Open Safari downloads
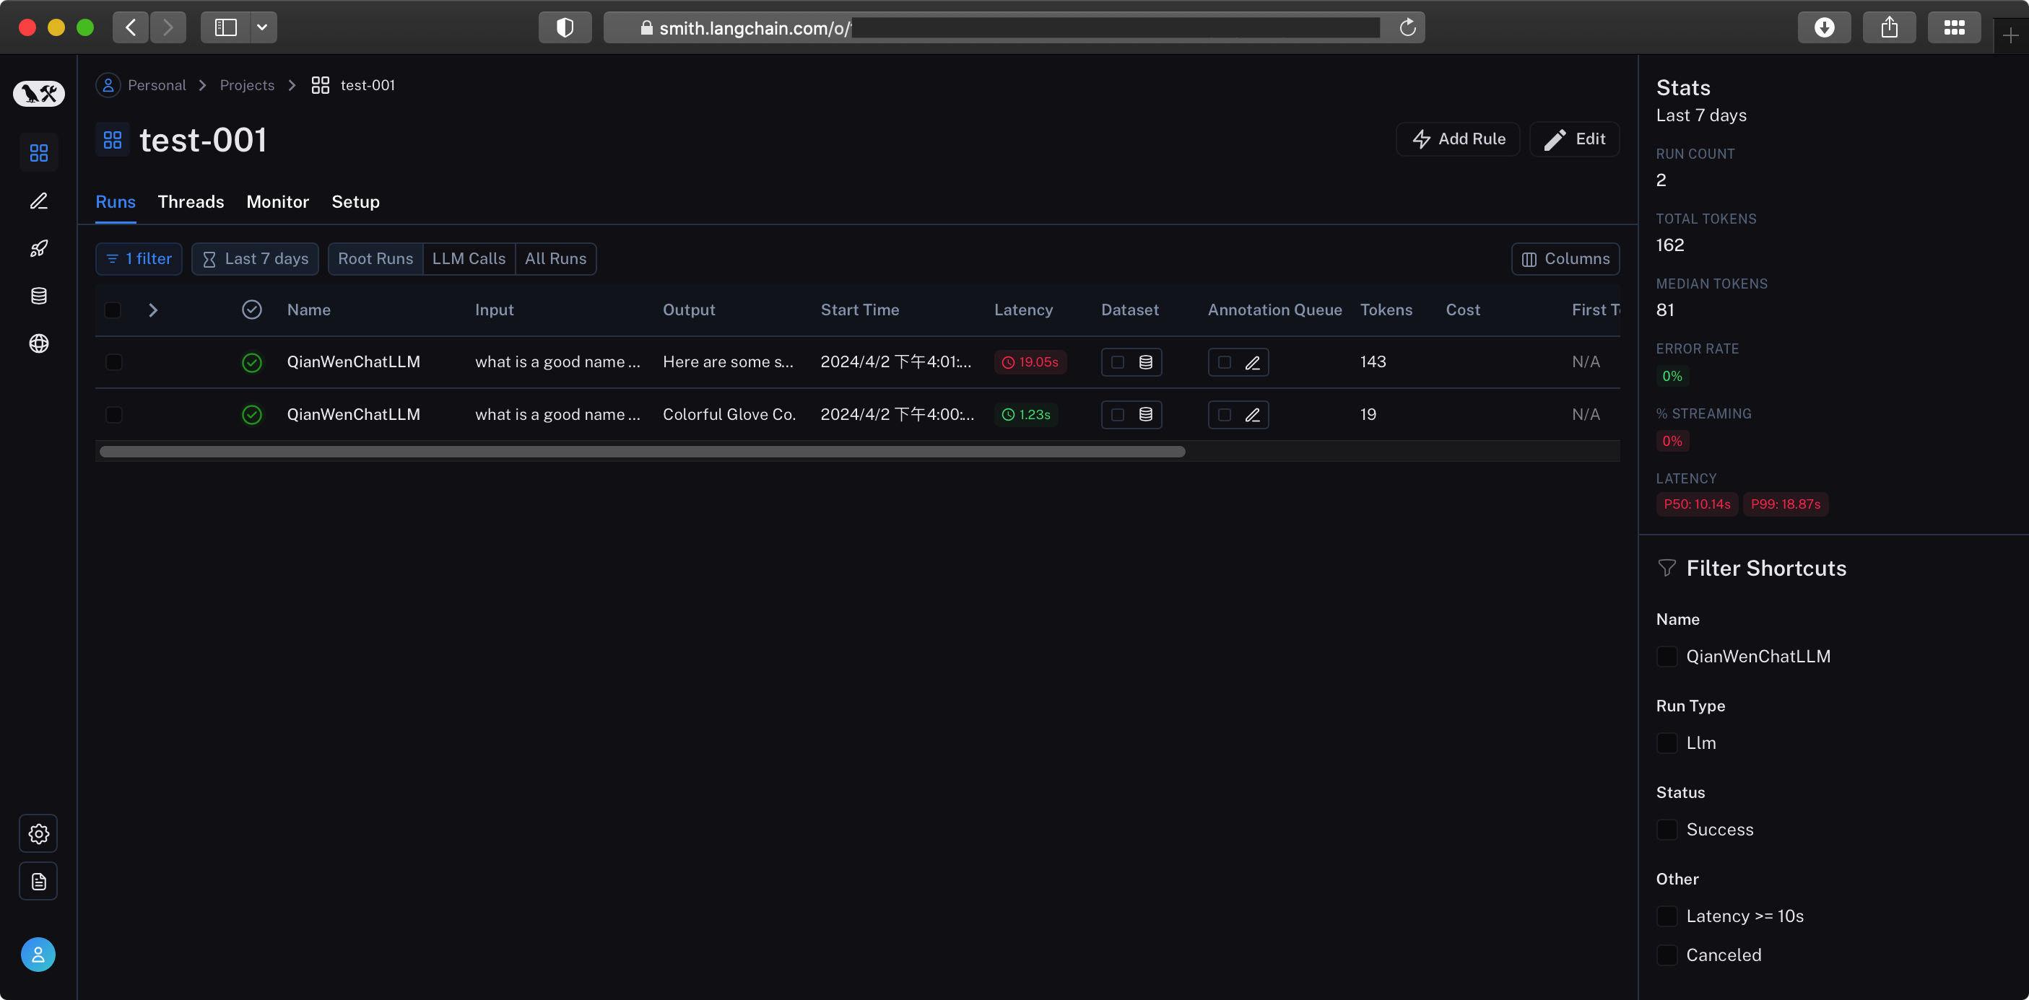The height and width of the screenshot is (1000, 2029). [x=1824, y=27]
